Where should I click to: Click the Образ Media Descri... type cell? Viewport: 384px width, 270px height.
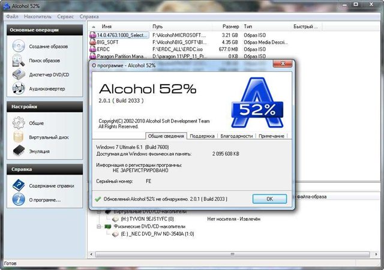(266, 42)
